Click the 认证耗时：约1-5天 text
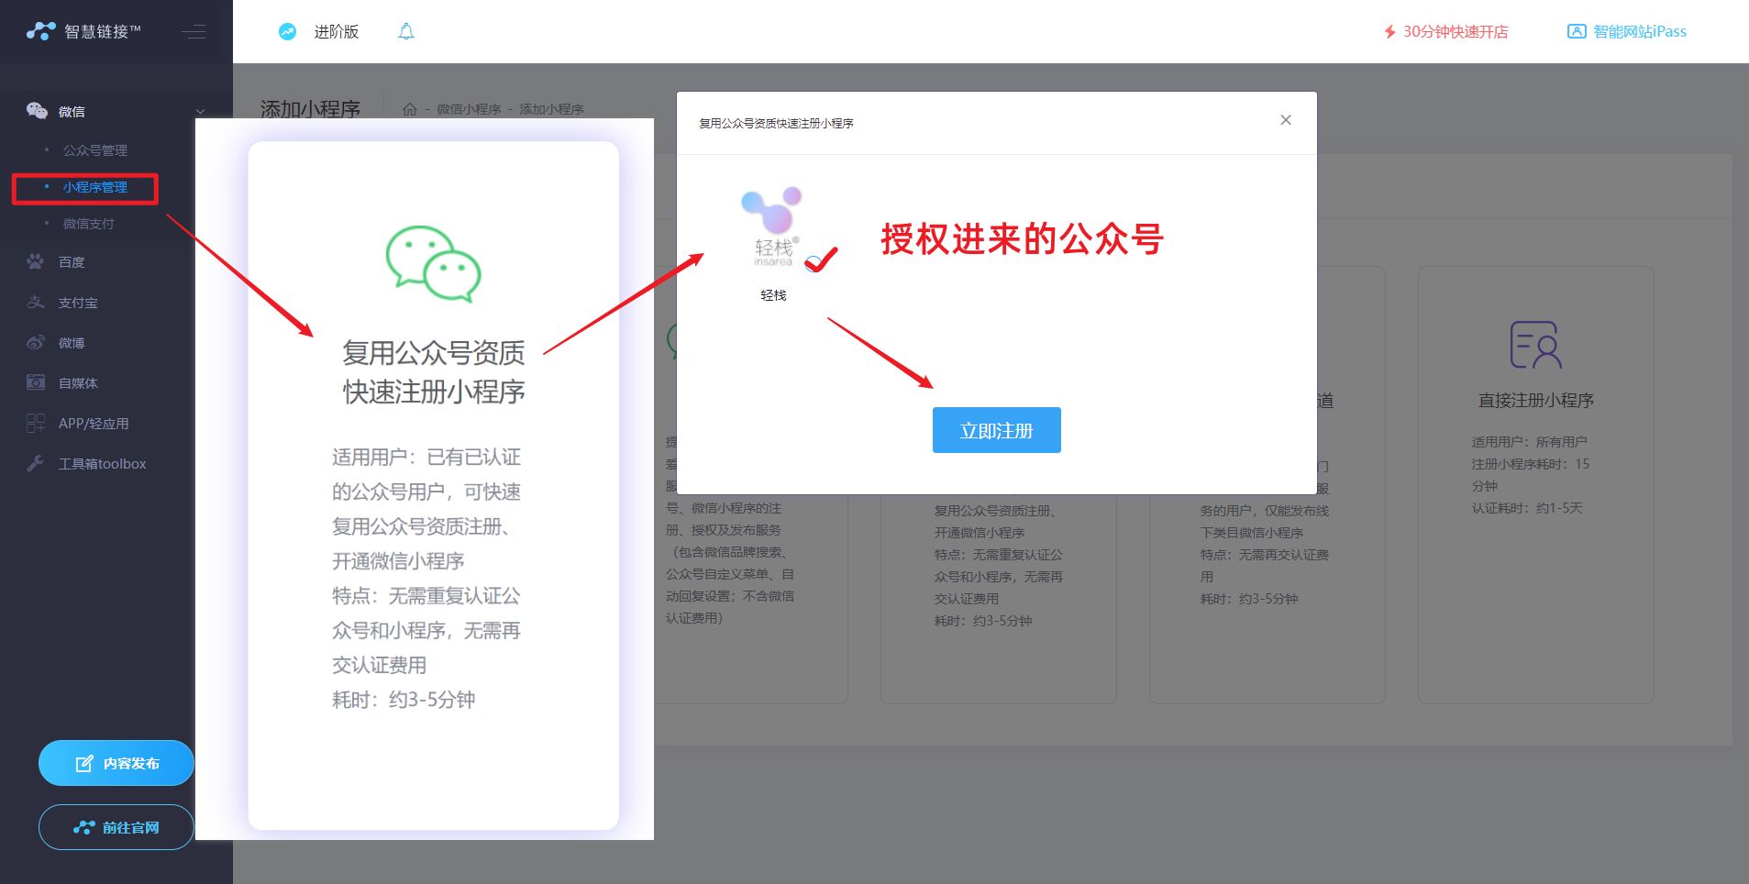The width and height of the screenshot is (1749, 884). (x=1527, y=508)
